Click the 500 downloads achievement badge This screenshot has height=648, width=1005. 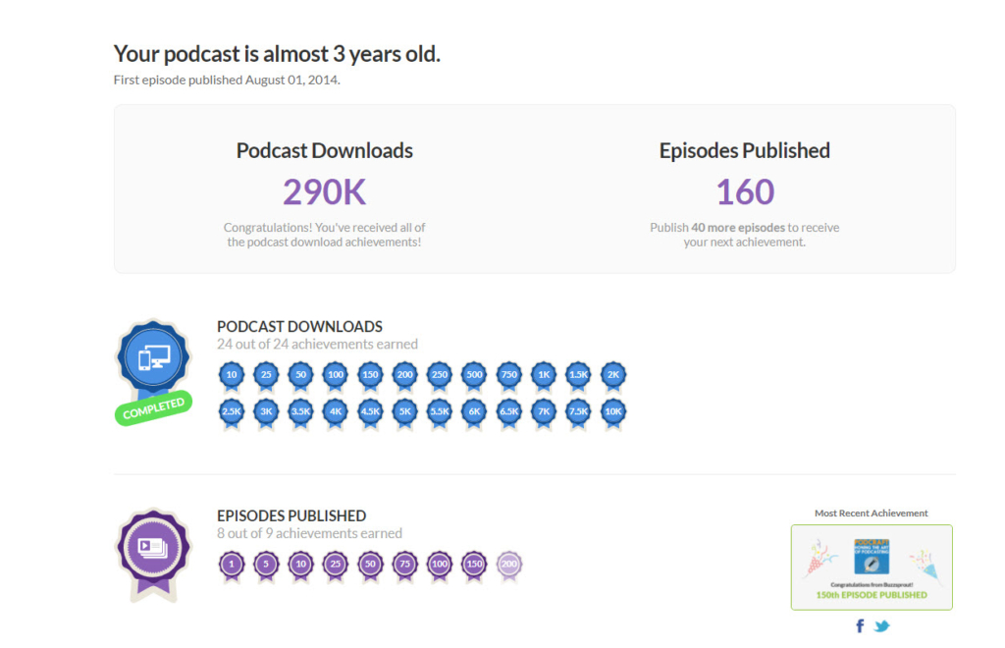pyautogui.click(x=474, y=375)
